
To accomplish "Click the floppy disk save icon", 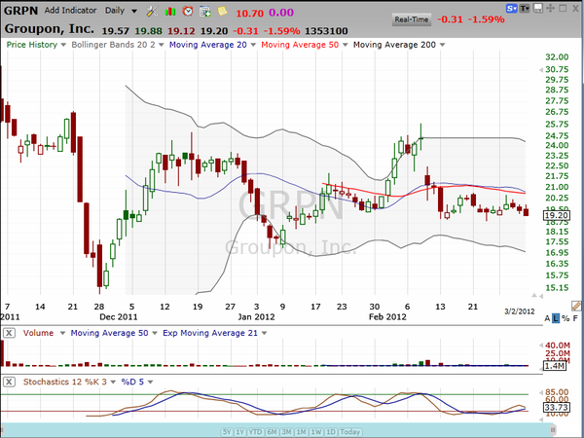I will pos(537,8).
